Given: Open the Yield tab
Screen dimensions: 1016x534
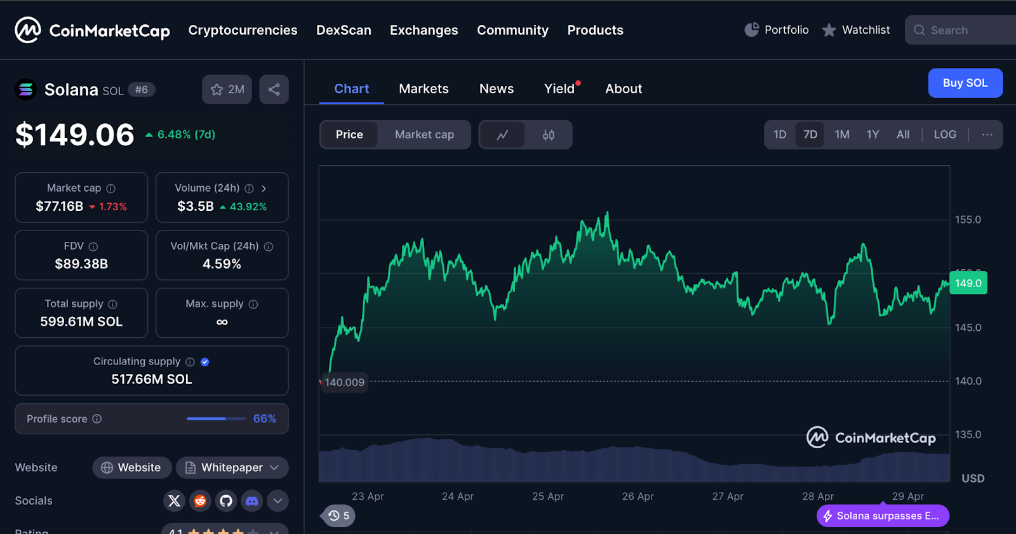Looking at the screenshot, I should click(x=559, y=89).
